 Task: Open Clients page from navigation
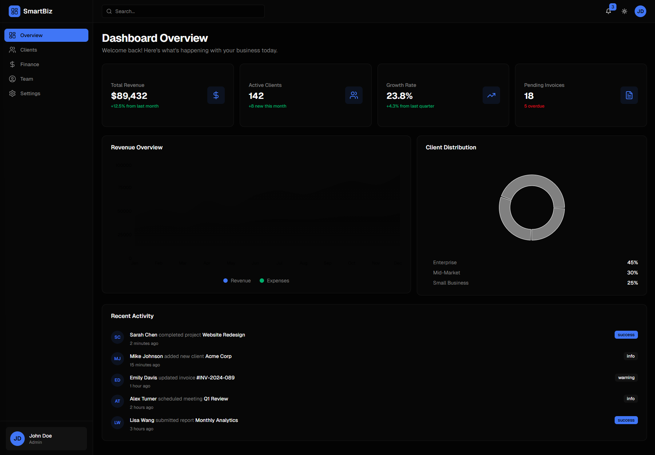click(x=28, y=49)
